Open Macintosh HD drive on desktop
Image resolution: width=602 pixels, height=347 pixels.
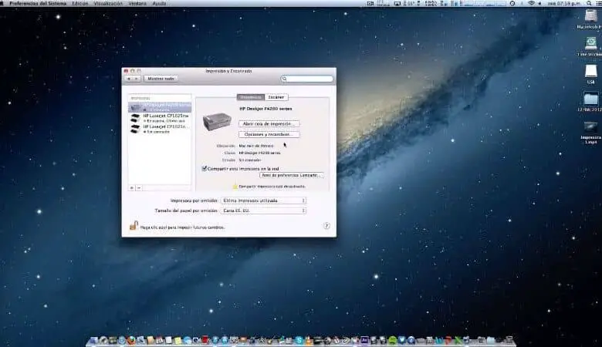590,17
